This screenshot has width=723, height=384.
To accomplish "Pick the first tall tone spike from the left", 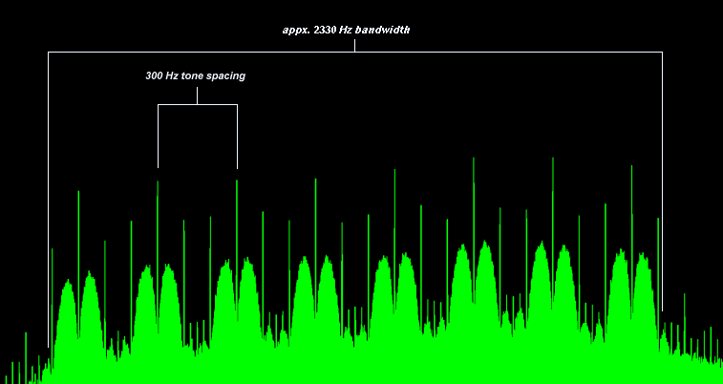I will pos(78,194).
